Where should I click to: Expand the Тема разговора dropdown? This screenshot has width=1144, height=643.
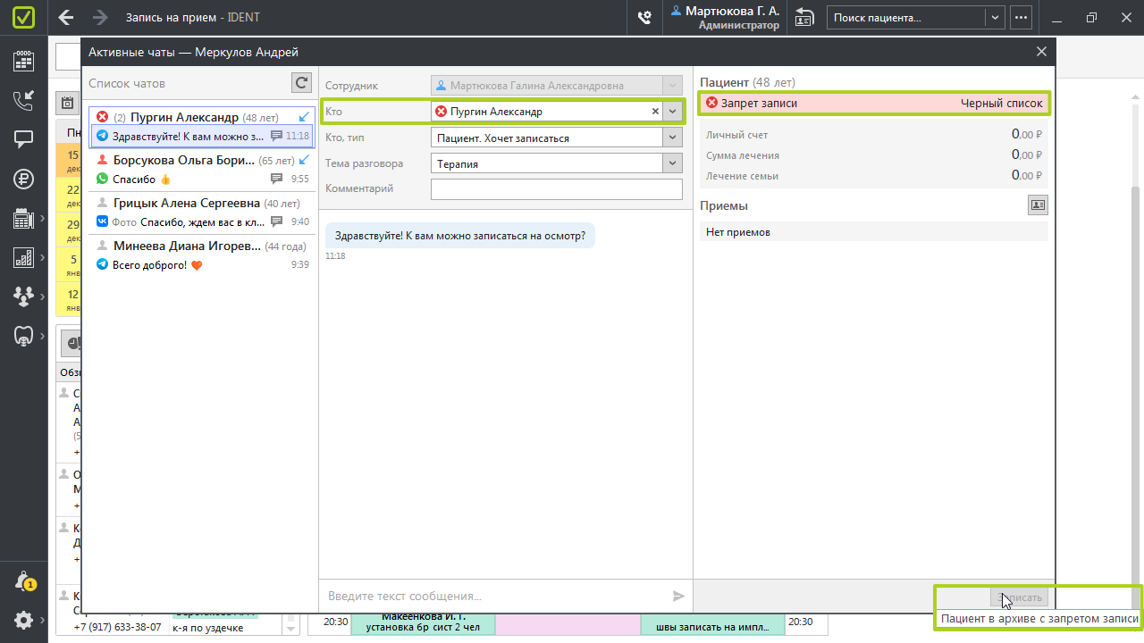coord(673,163)
